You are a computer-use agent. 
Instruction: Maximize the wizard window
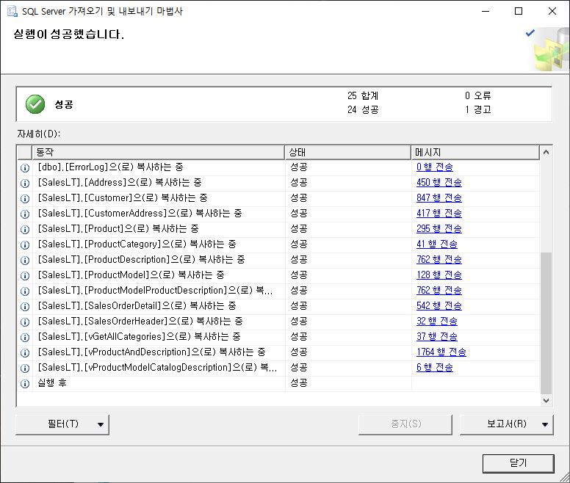(519, 11)
